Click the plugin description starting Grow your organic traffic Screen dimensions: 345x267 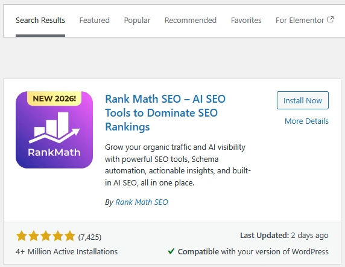click(x=178, y=165)
